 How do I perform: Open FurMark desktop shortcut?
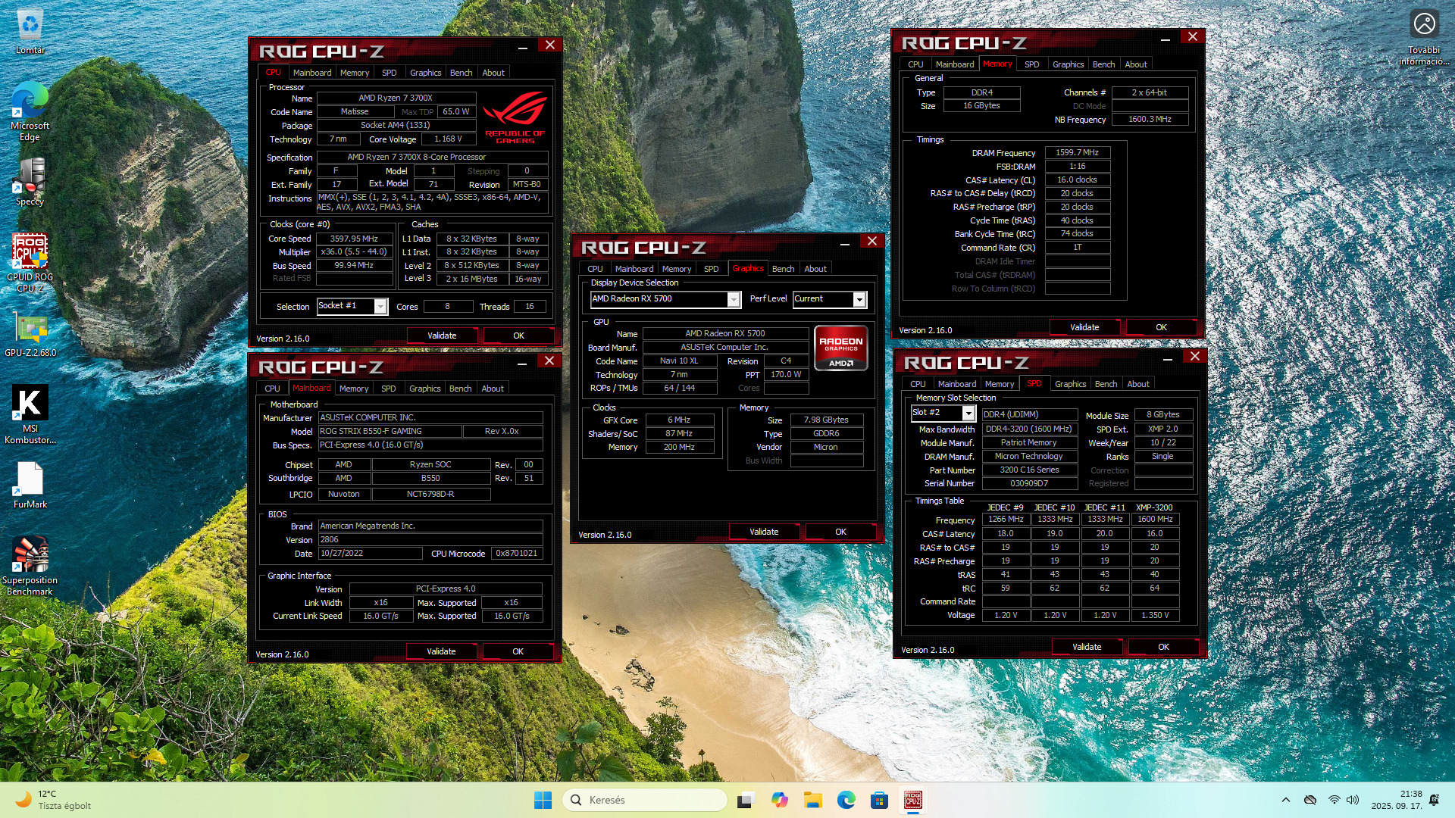(x=30, y=479)
